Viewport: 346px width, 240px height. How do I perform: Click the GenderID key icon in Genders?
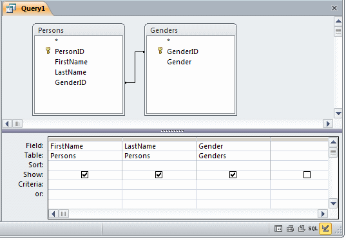pyautogui.click(x=160, y=51)
